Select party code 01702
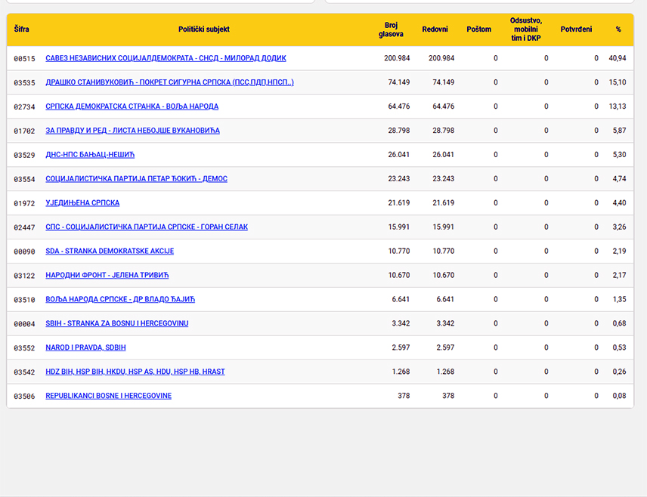 click(x=24, y=131)
